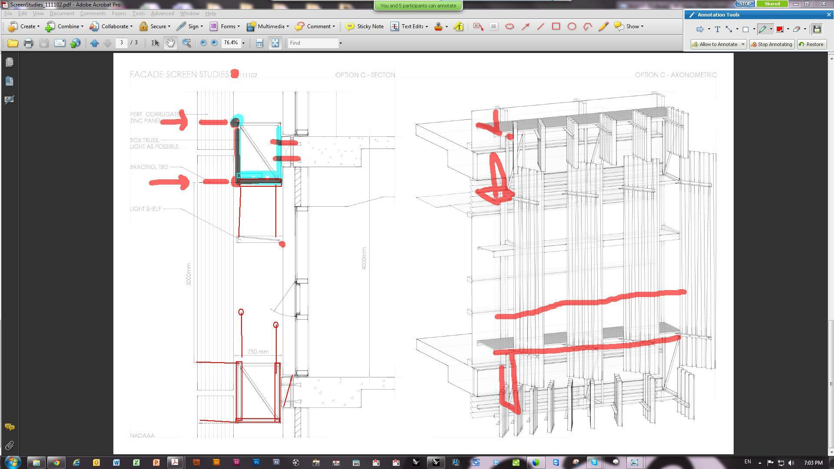834x469 pixels.
Task: Open the Advanced menu
Action: coord(162,13)
